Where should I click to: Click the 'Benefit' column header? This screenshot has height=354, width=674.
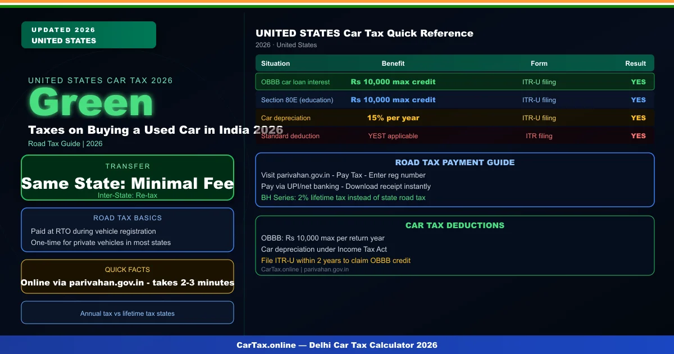(x=393, y=63)
